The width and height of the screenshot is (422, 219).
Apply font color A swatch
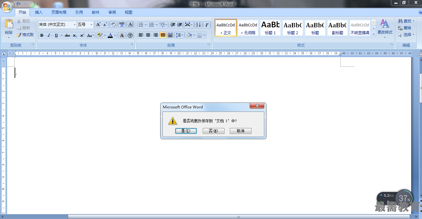coord(110,35)
